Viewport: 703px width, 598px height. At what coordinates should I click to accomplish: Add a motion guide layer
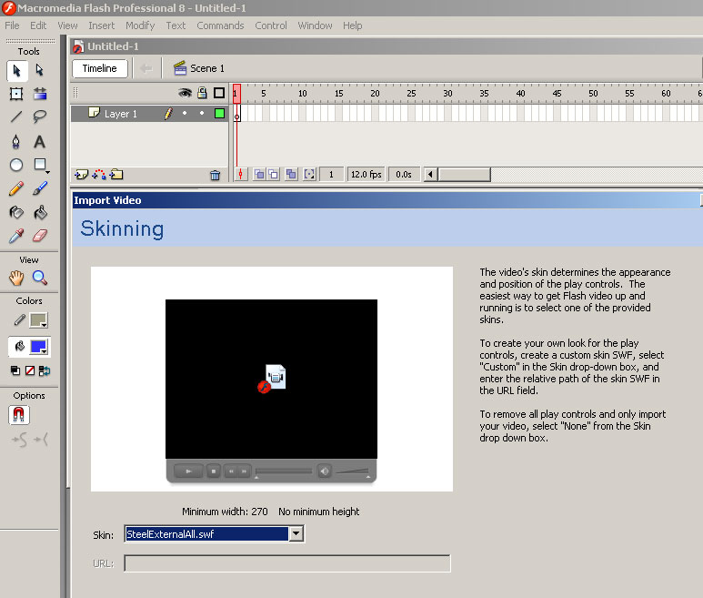click(99, 175)
